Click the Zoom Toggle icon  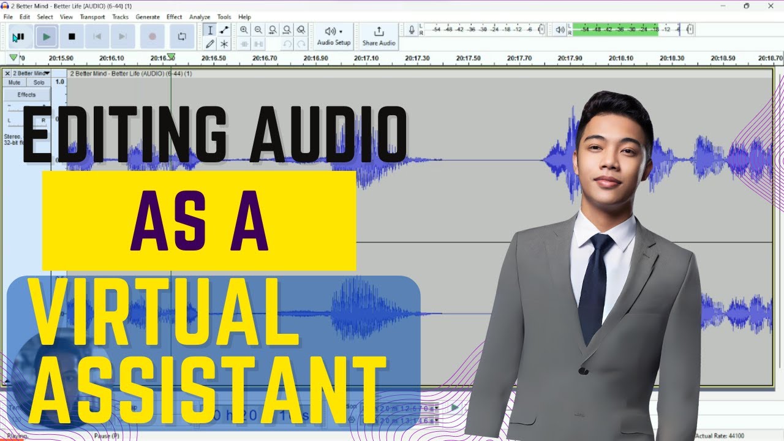pyautogui.click(x=301, y=30)
